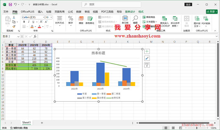Activate the Format Painter brush

tap(14, 26)
